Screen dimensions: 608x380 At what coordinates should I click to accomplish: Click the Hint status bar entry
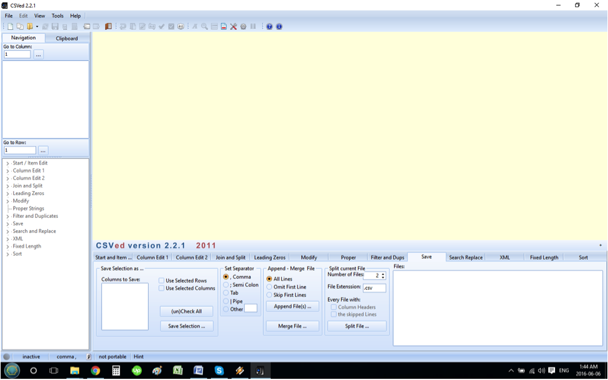(138, 357)
